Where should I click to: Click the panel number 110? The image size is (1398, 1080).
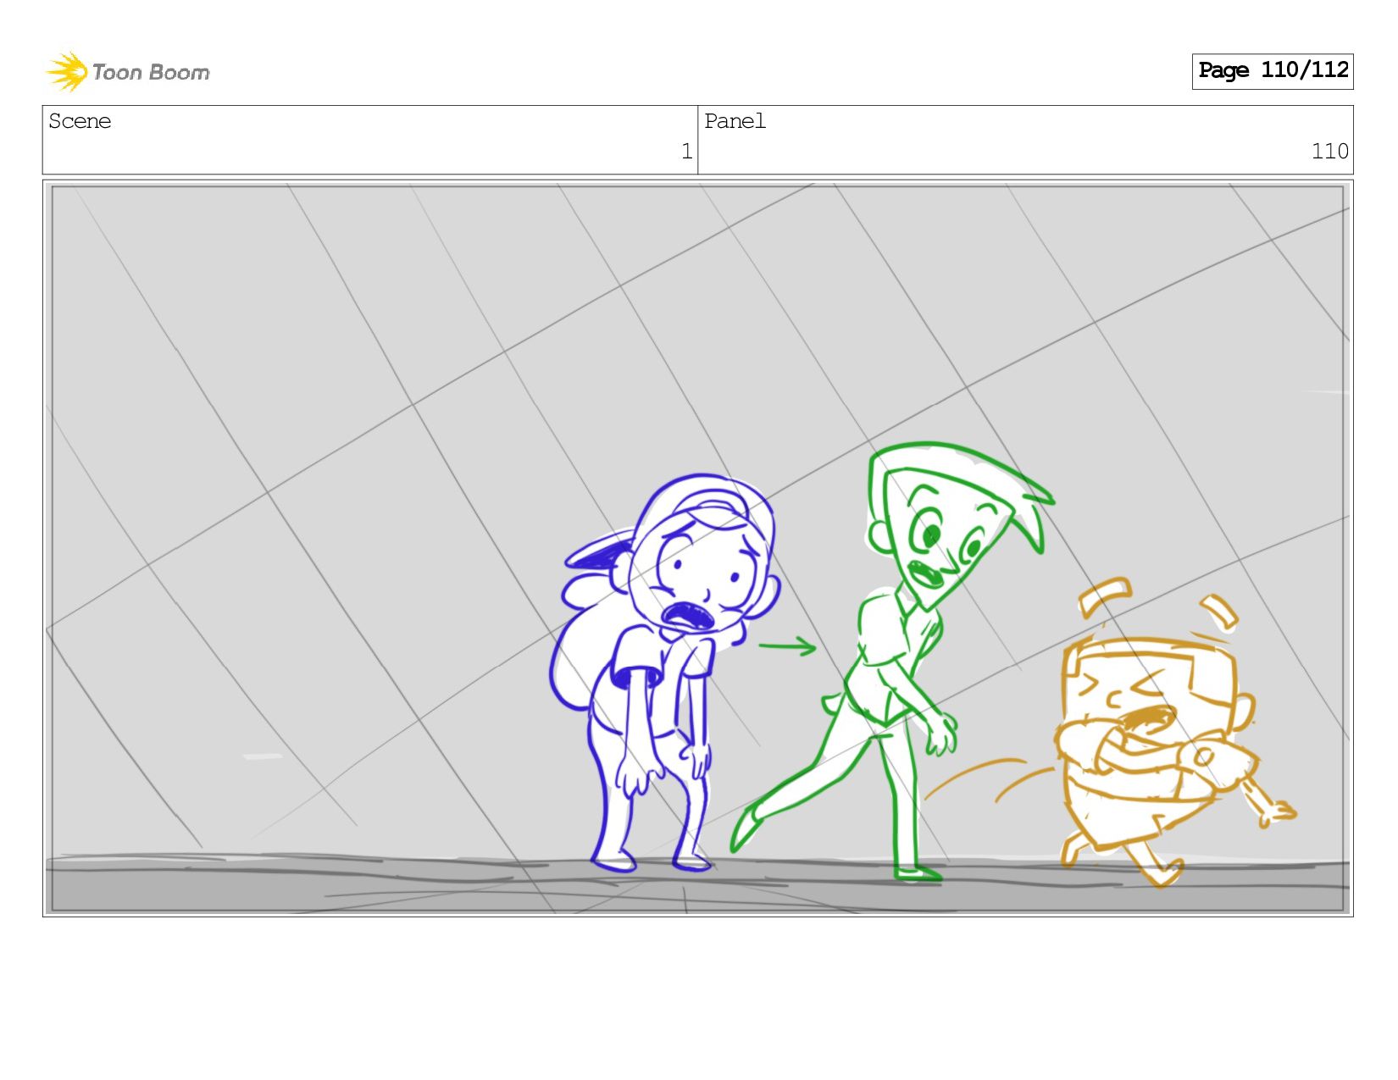pyautogui.click(x=1329, y=152)
